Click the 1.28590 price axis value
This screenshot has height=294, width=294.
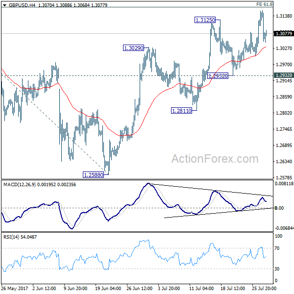click(x=284, y=97)
